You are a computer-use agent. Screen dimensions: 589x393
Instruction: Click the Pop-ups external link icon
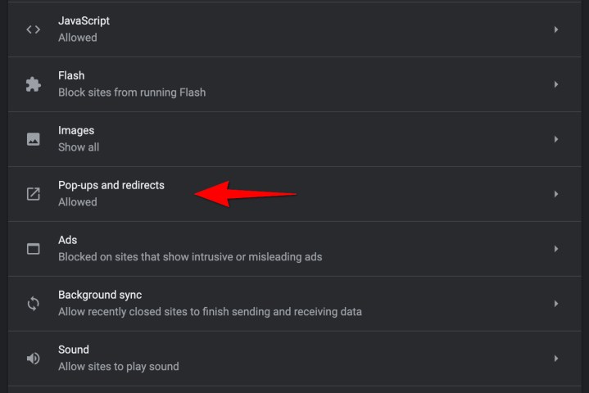click(x=33, y=194)
